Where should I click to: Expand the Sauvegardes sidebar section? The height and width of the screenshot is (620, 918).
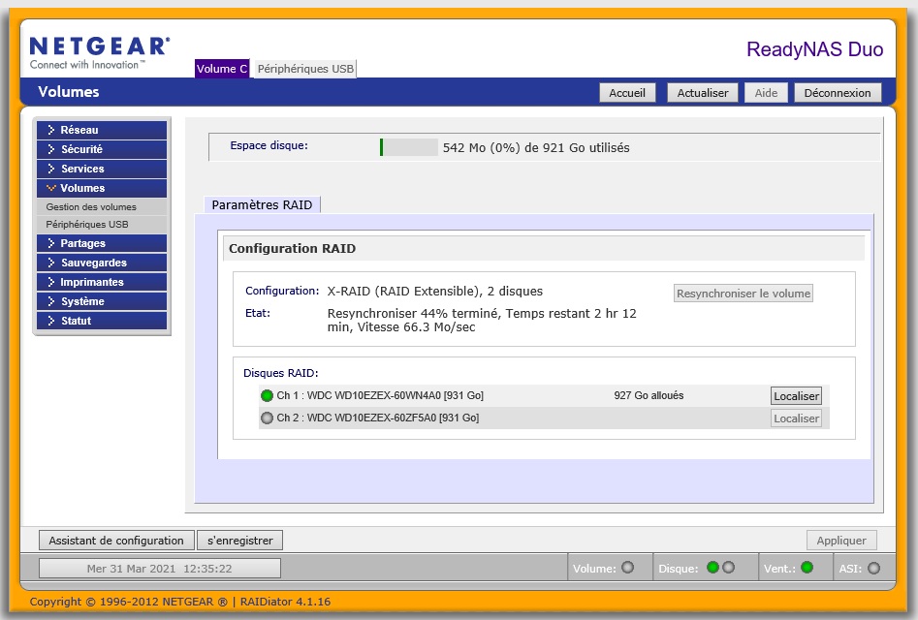(x=101, y=263)
